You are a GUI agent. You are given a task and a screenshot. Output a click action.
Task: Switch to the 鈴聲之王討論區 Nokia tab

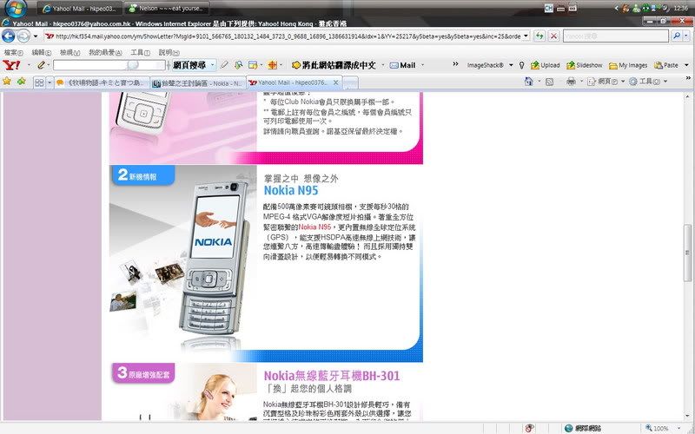pyautogui.click(x=198, y=82)
